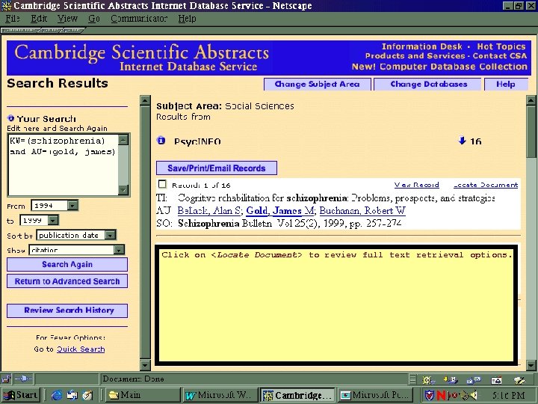This screenshot has height=404, width=538.
Task: Open the Sort by publication date dropdown
Action: [110, 235]
